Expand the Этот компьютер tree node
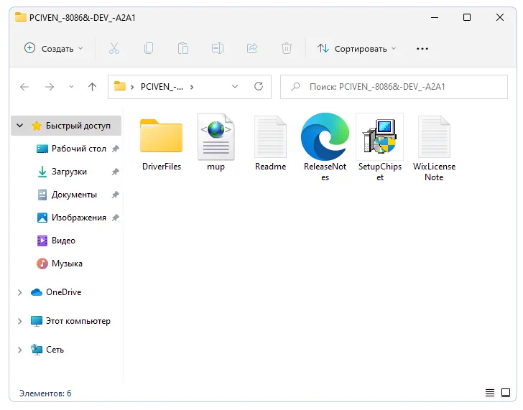Image resolution: width=523 pixels, height=410 pixels. pos(19,321)
